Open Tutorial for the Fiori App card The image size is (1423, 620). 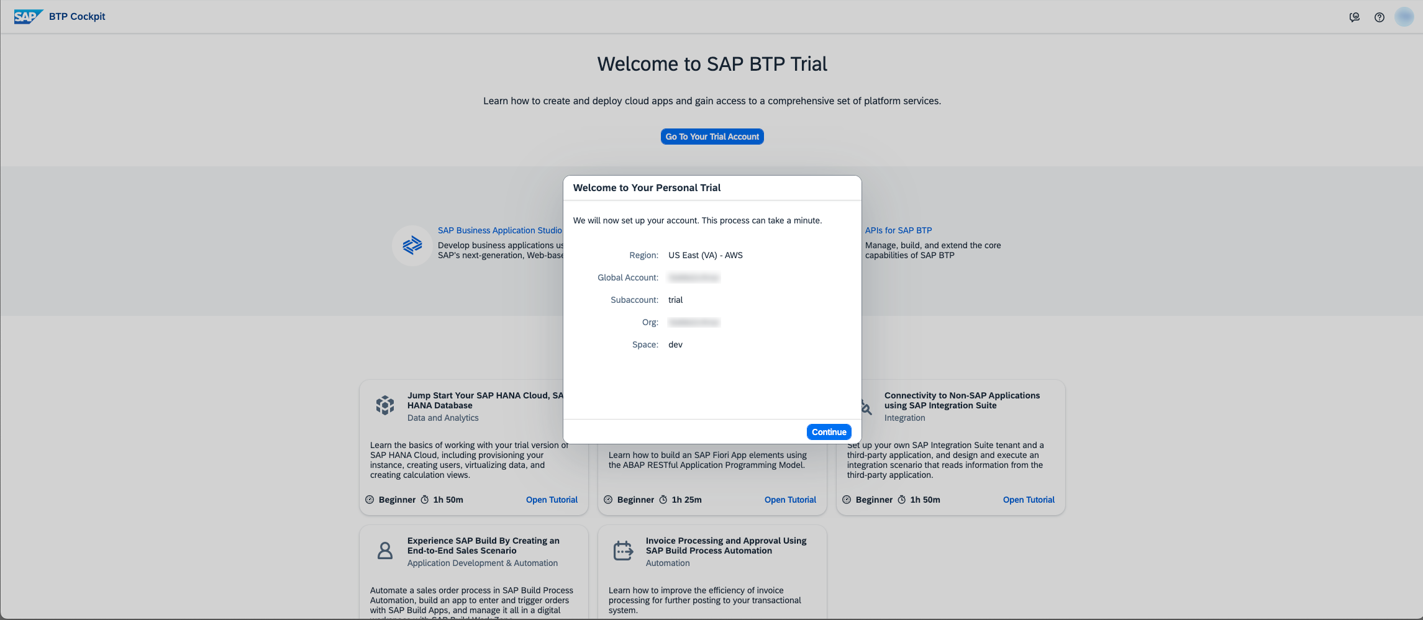tap(790, 500)
